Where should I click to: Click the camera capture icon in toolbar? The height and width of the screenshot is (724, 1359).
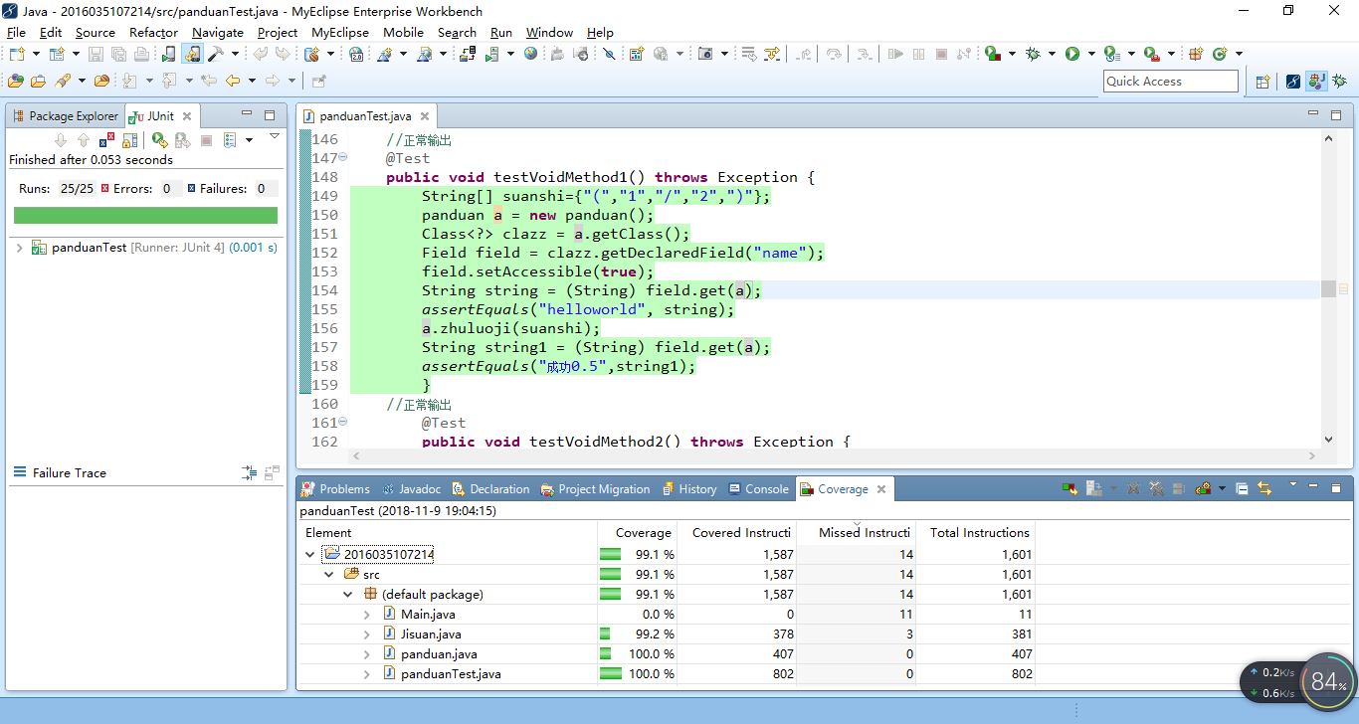pos(705,54)
